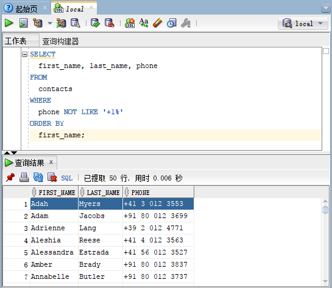The width and height of the screenshot is (332, 288).
Task: Click the results vertical scrollbar thumb
Action: coord(325,210)
